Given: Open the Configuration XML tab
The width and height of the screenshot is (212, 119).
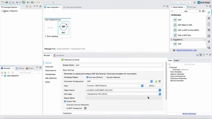Looking at the screenshot, I should [78, 49].
